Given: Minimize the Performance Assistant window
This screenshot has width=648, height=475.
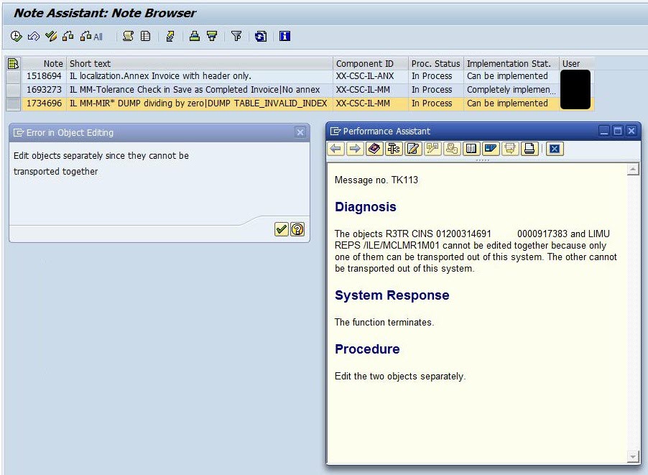Looking at the screenshot, I should point(604,131).
